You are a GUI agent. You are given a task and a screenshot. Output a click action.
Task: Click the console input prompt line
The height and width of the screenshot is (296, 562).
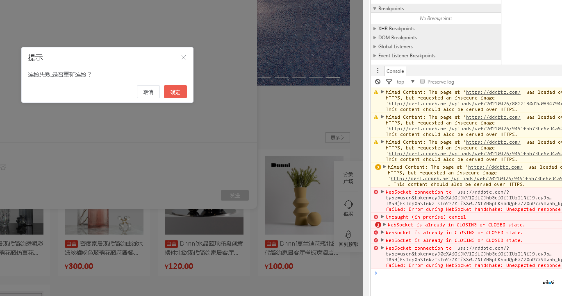click(466, 273)
